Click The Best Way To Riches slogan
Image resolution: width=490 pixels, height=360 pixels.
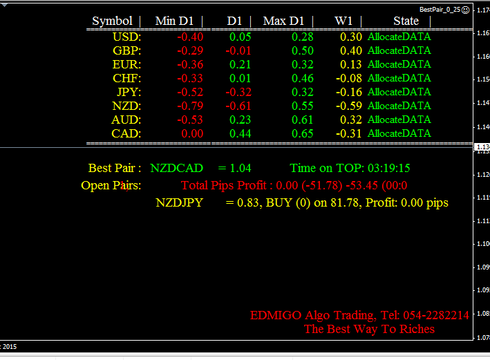(369, 329)
